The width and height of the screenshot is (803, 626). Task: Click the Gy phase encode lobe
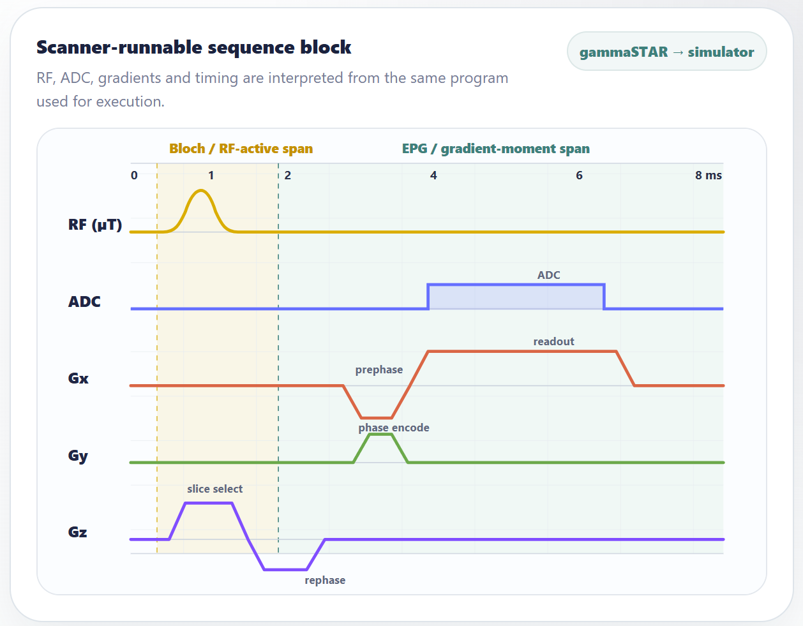(x=380, y=435)
